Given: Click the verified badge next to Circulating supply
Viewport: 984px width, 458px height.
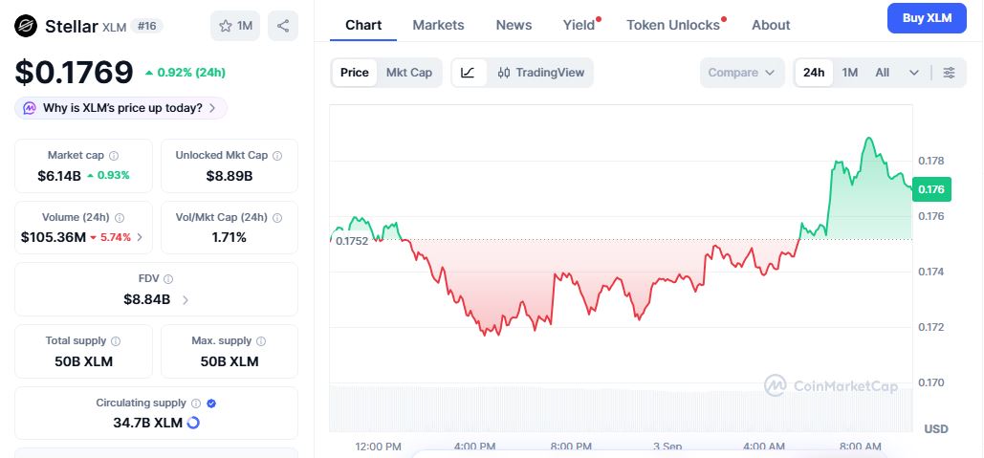Looking at the screenshot, I should pyautogui.click(x=211, y=403).
